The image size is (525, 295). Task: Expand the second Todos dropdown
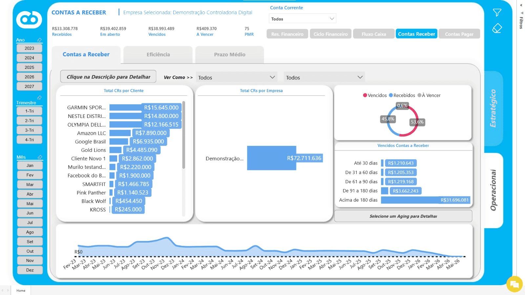324,77
